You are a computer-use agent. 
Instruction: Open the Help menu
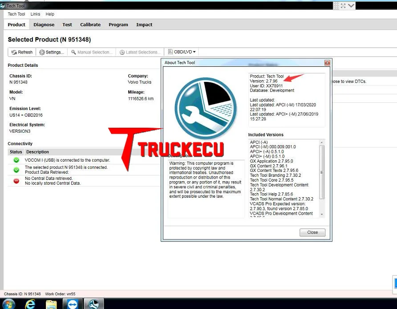[50, 14]
